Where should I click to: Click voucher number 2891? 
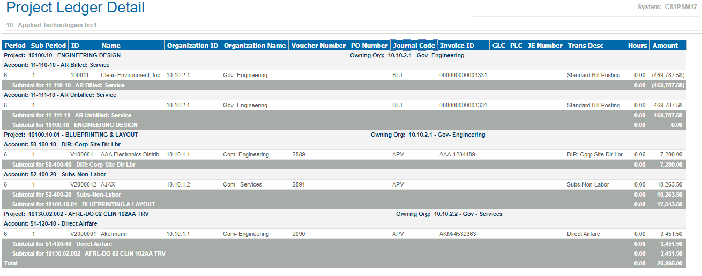[298, 185]
